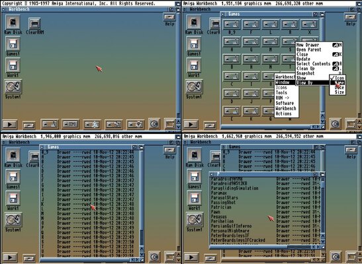Select Snapshot in the Window menu
The height and width of the screenshot is (264, 362).
click(319, 73)
